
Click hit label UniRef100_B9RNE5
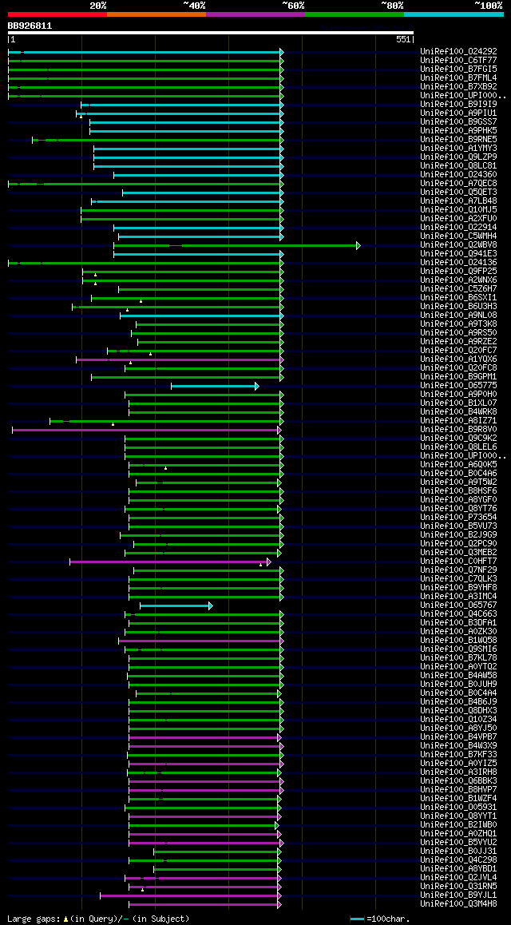coord(458,139)
